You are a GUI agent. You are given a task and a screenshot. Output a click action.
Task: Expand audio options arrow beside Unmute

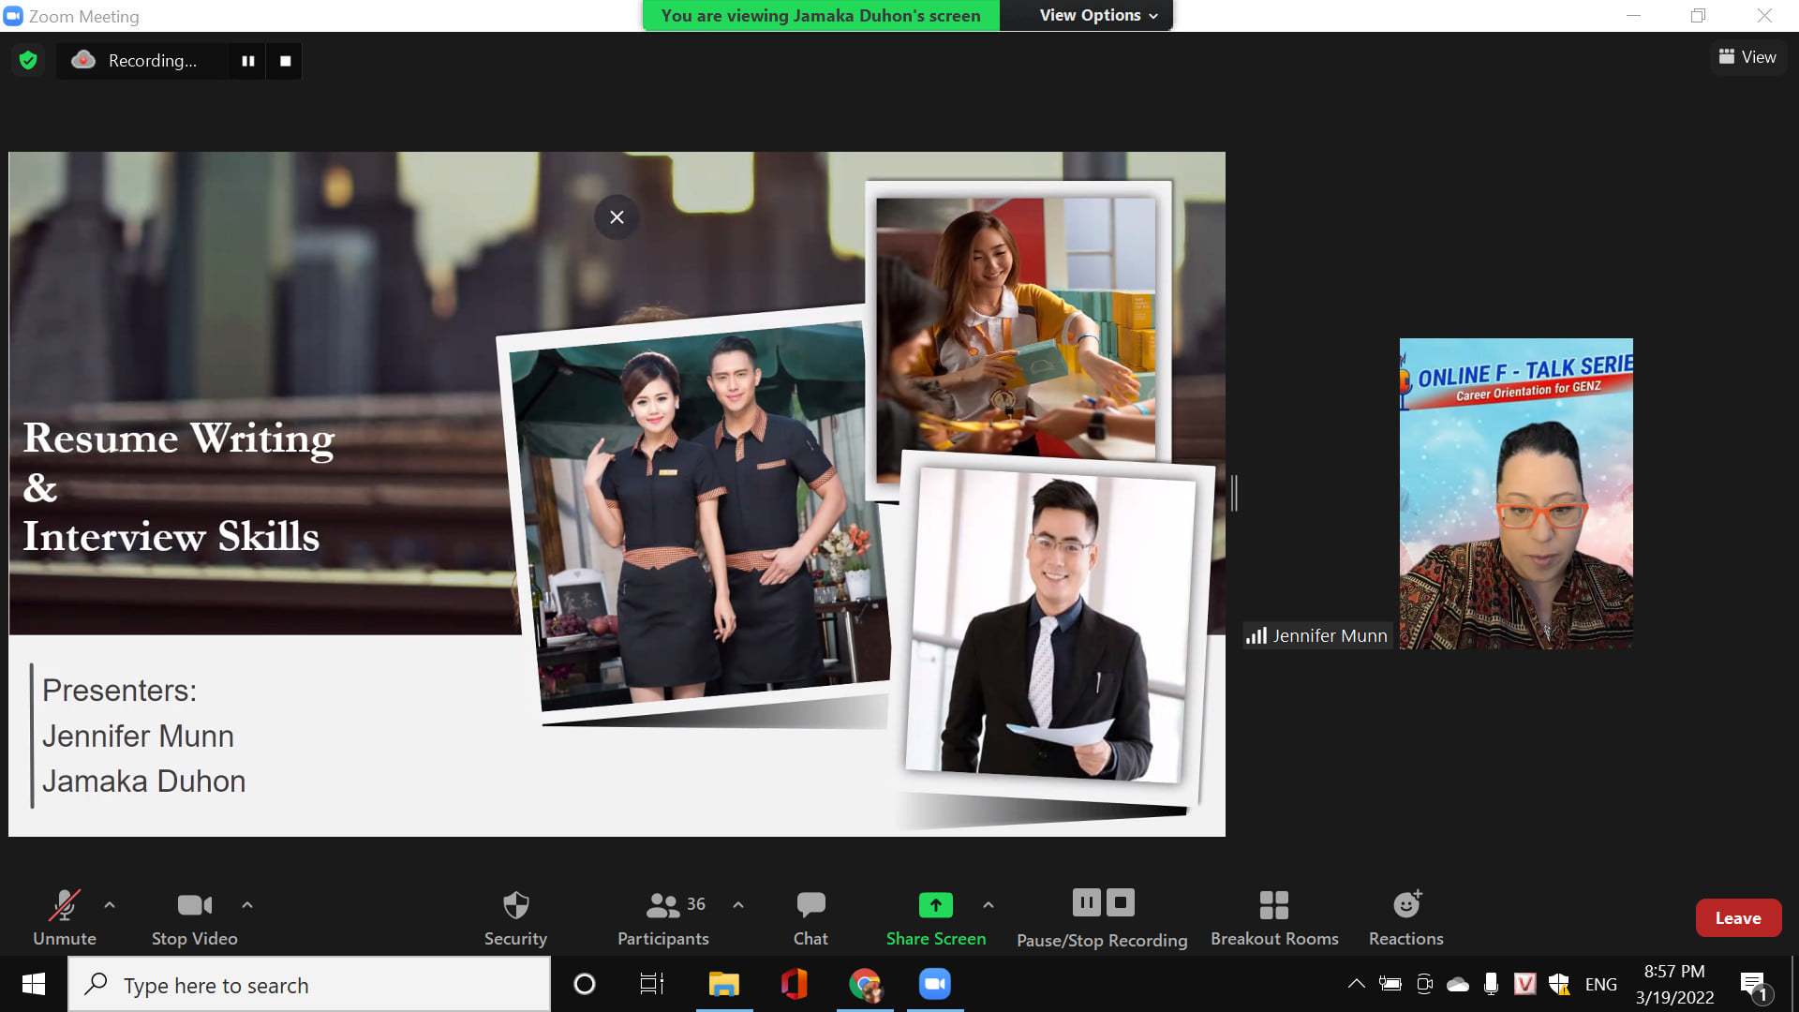110,905
